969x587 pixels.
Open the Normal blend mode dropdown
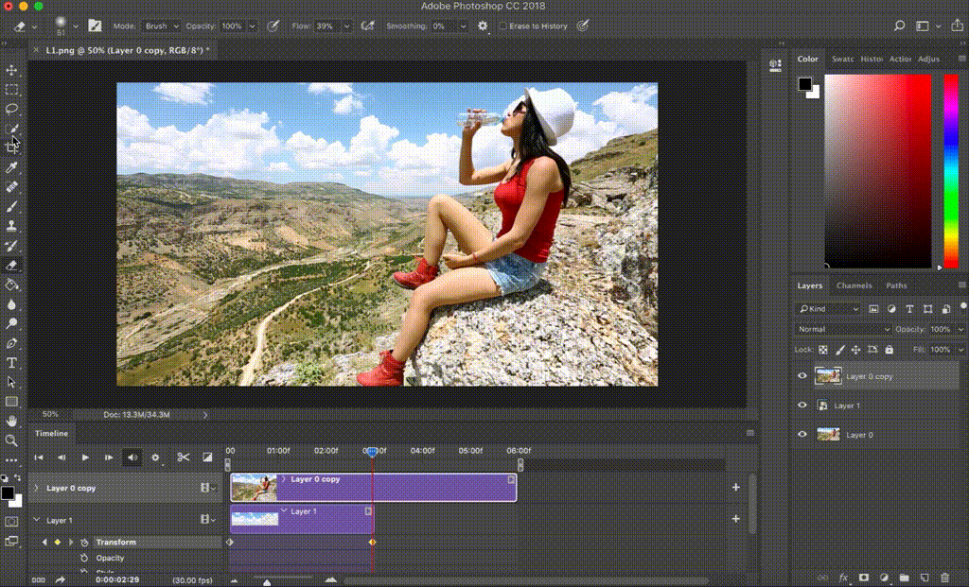pyautogui.click(x=843, y=329)
